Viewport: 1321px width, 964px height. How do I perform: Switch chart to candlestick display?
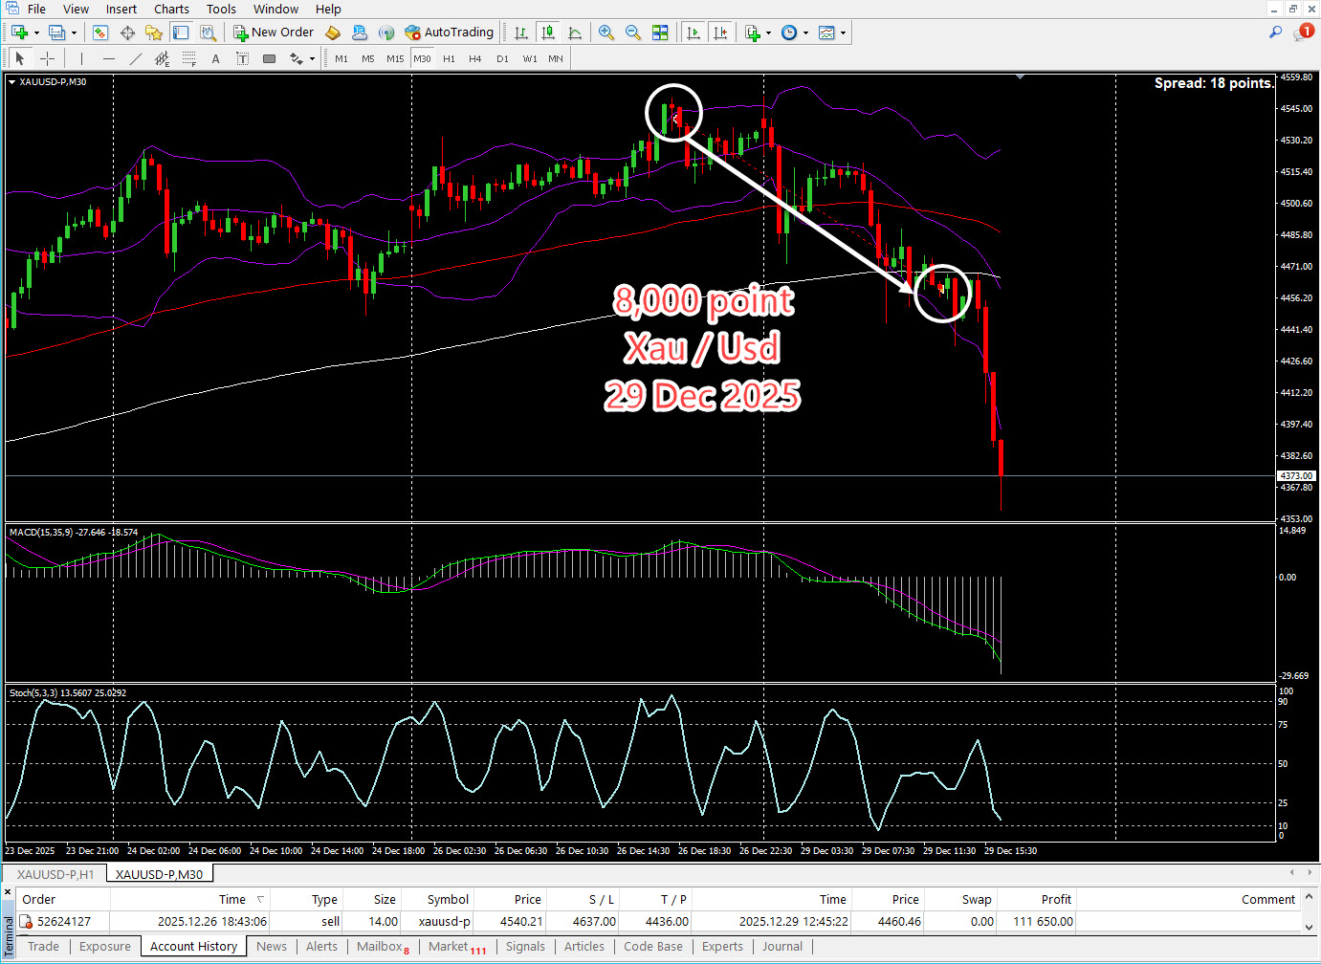[548, 33]
